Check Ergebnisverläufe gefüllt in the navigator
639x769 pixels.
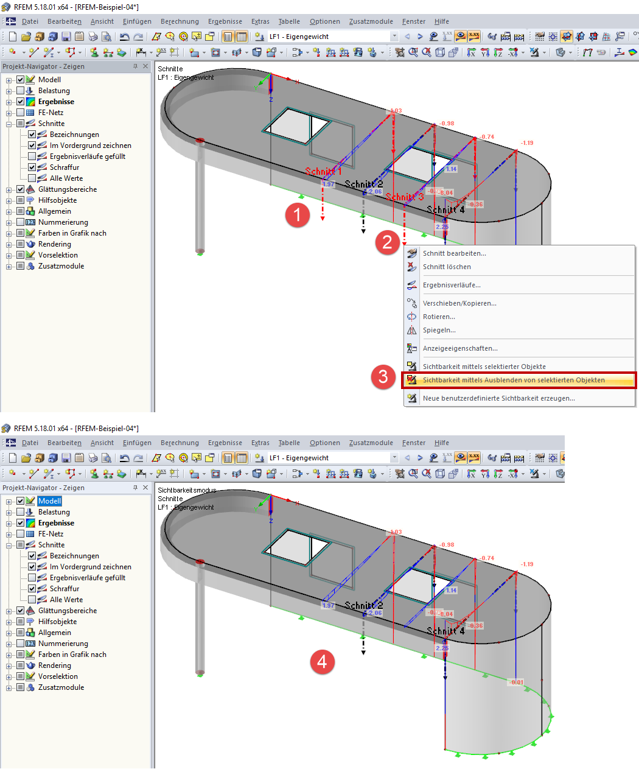point(32,156)
